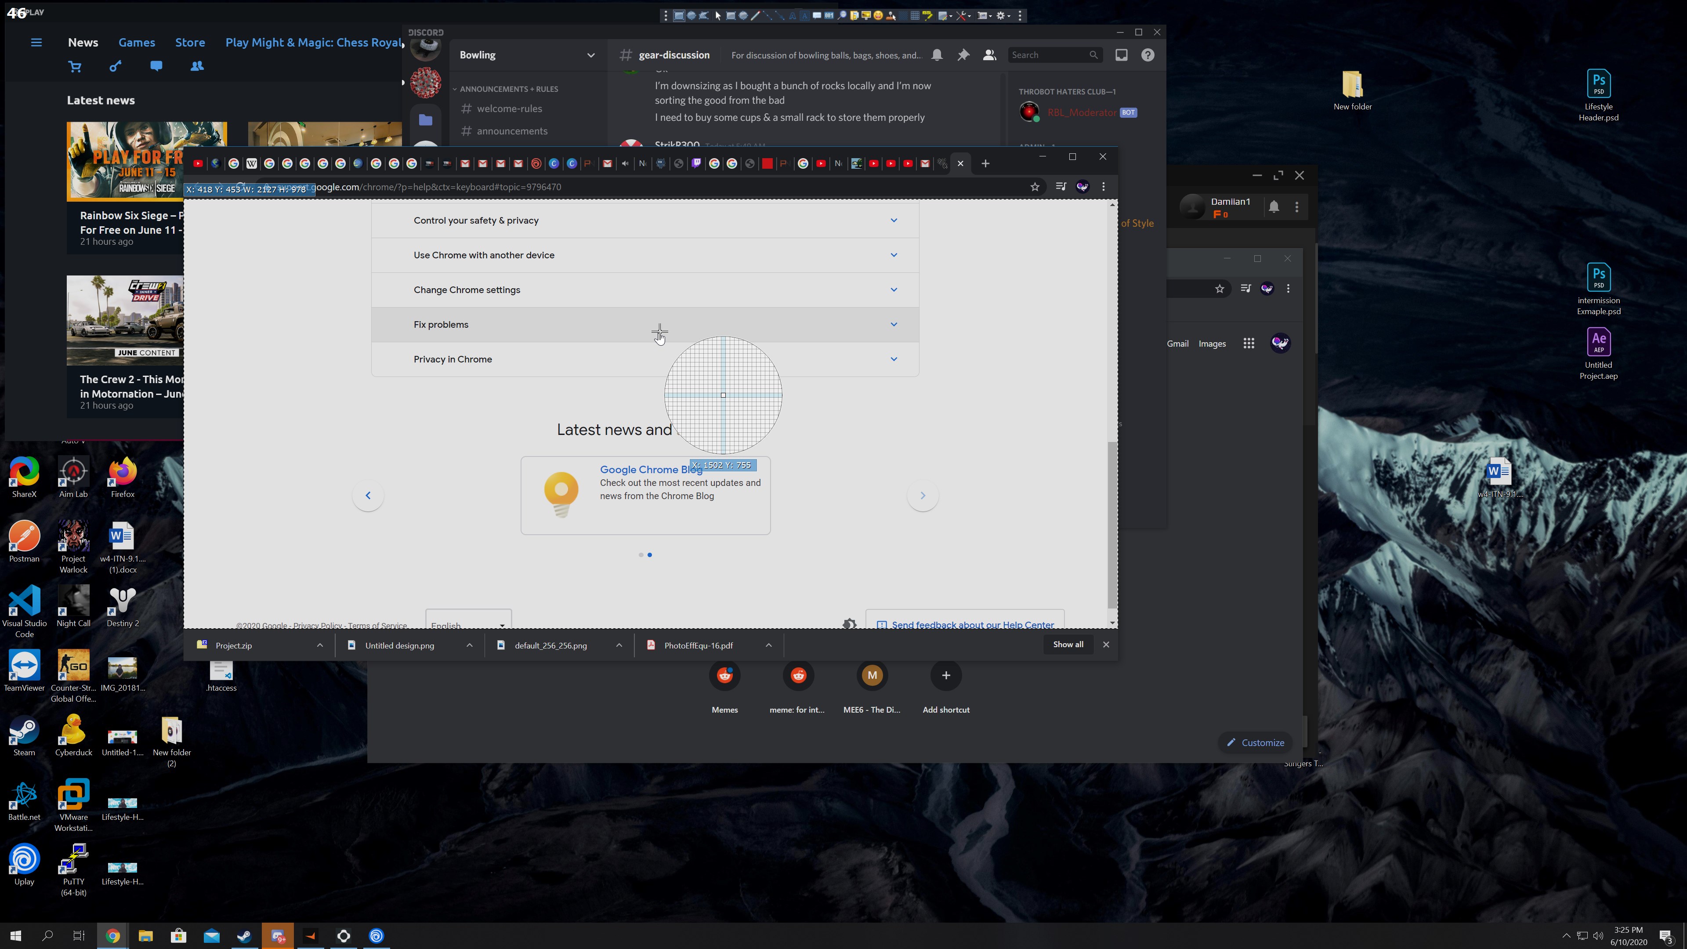1687x949 pixels.
Task: Bookmark the Chrome help page with star
Action: (x=1035, y=187)
